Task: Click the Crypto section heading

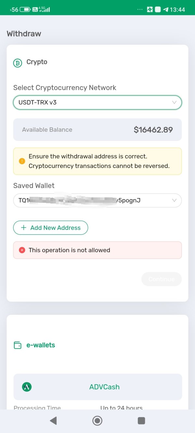Action: 37,62
